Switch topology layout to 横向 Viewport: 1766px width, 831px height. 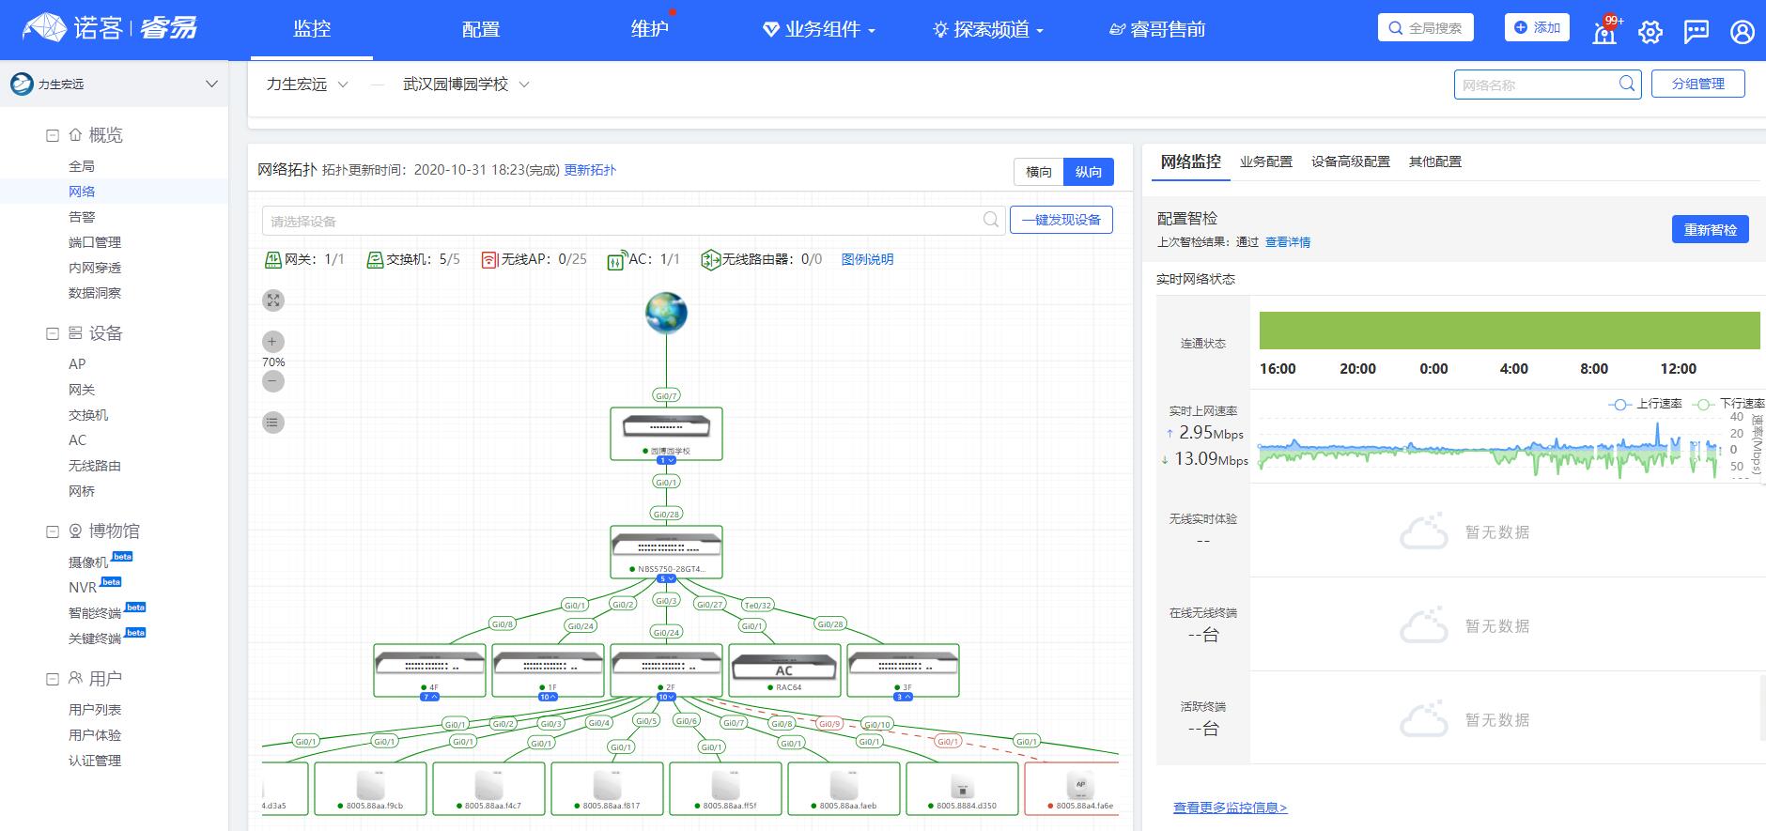pos(1038,172)
